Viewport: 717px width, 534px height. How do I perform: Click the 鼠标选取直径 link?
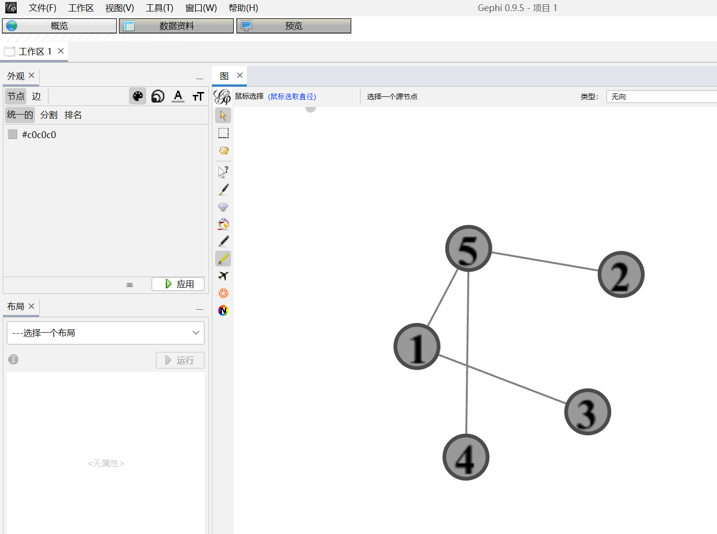coord(292,96)
